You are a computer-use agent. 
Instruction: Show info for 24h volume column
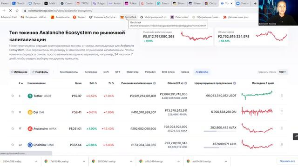pyautogui.click(x=186, y=83)
